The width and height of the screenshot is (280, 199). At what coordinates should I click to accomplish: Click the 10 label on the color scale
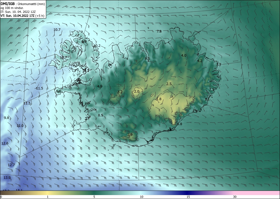point(142,197)
